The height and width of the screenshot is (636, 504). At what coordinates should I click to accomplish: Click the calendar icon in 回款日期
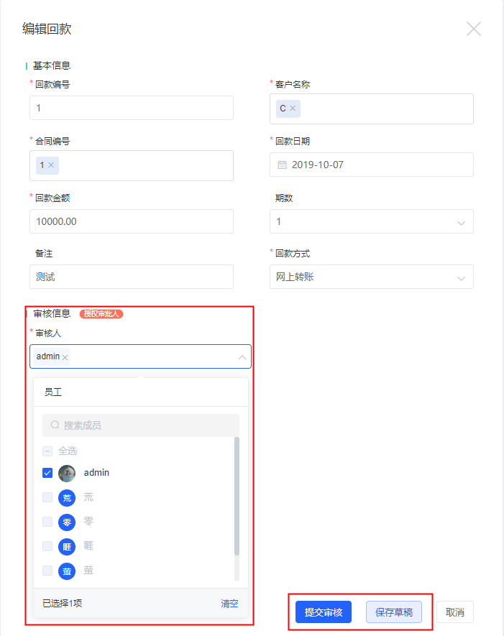282,165
